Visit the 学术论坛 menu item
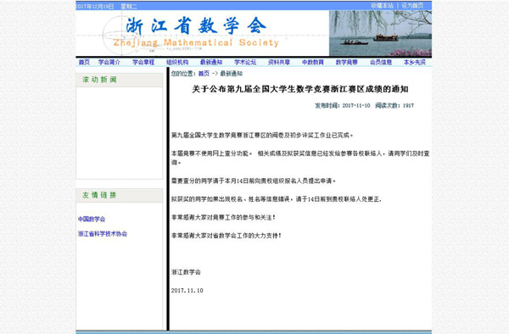 tap(245, 62)
